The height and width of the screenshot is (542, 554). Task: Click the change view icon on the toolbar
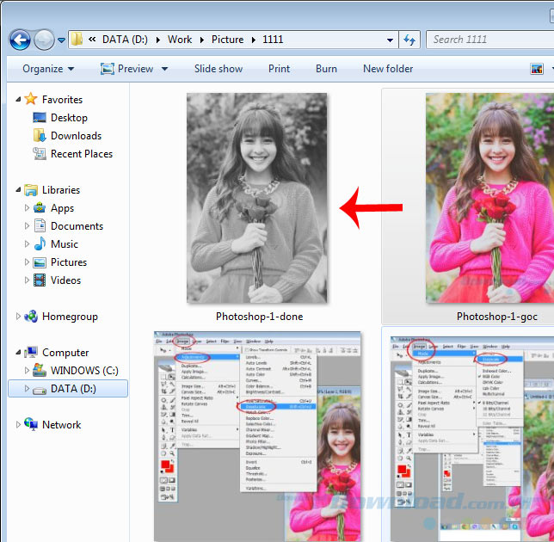[535, 69]
